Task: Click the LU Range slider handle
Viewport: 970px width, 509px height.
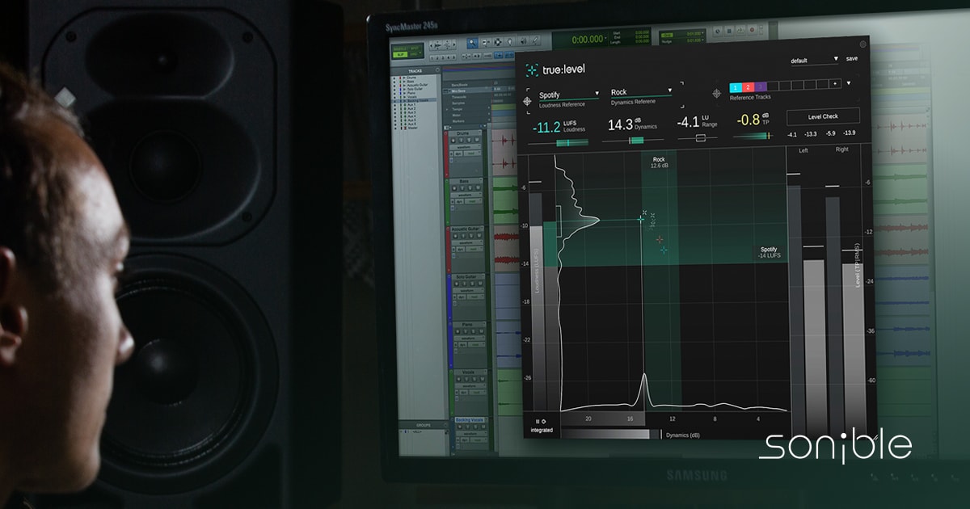Action: point(702,137)
